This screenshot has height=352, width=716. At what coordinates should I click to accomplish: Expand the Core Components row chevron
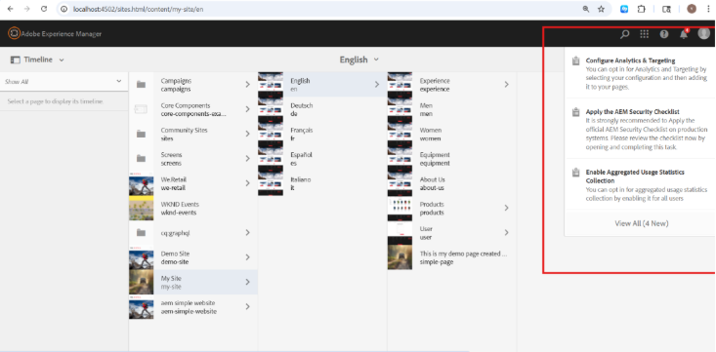pos(247,109)
